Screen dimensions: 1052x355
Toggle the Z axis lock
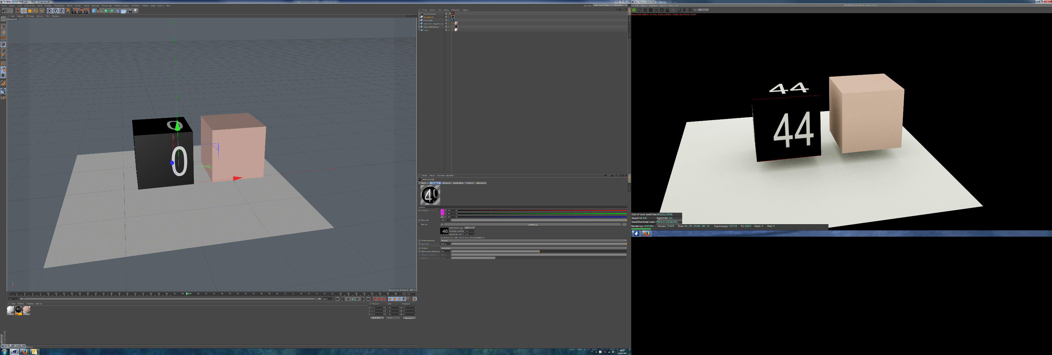(61, 11)
